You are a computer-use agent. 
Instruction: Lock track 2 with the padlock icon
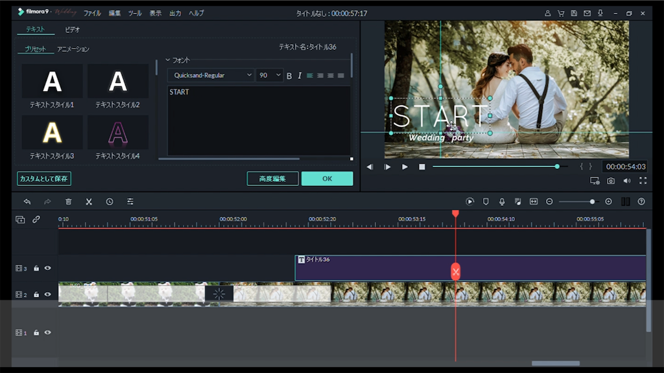point(36,295)
